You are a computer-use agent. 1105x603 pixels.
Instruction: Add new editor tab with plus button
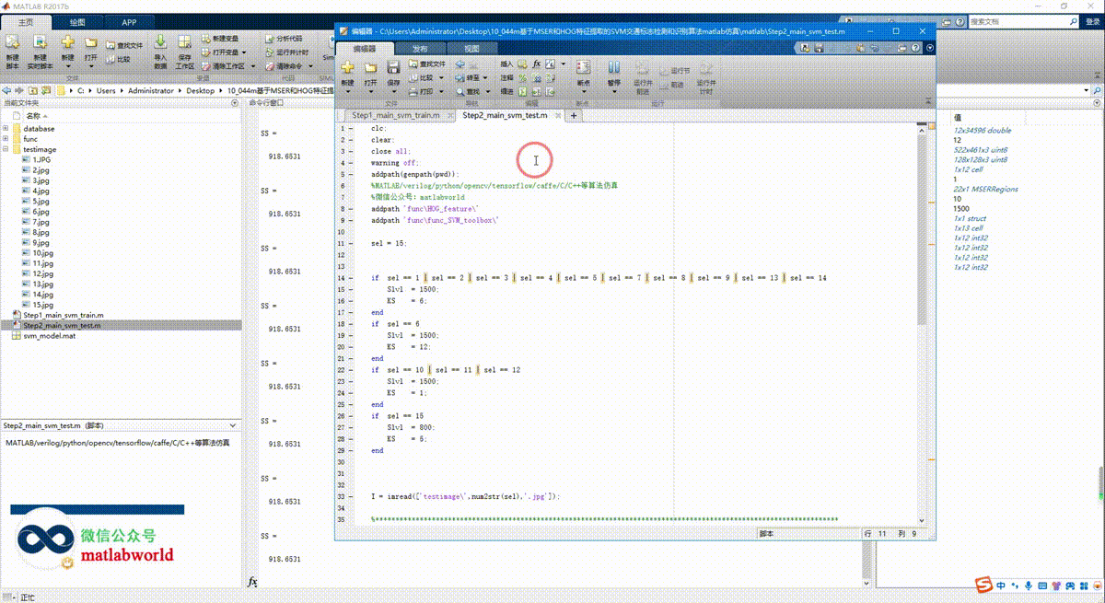tap(574, 116)
